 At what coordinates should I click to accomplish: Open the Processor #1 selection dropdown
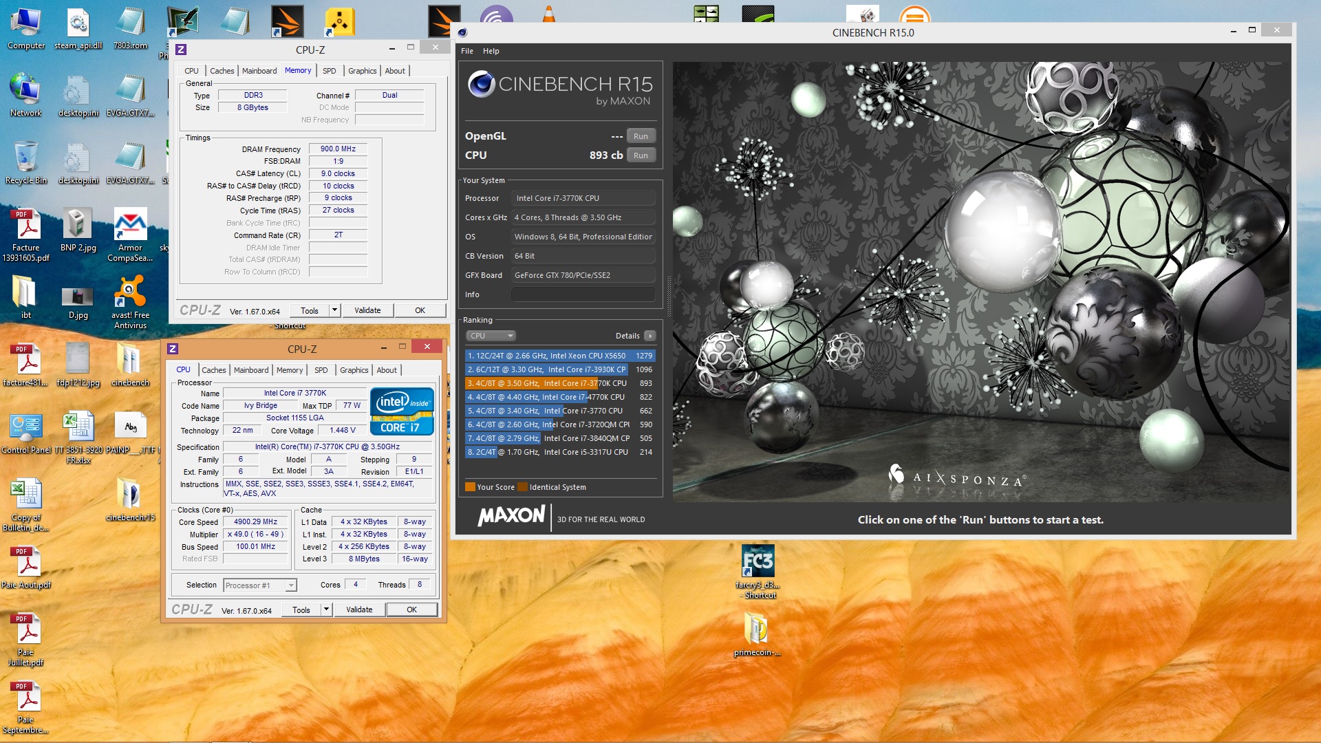260,585
